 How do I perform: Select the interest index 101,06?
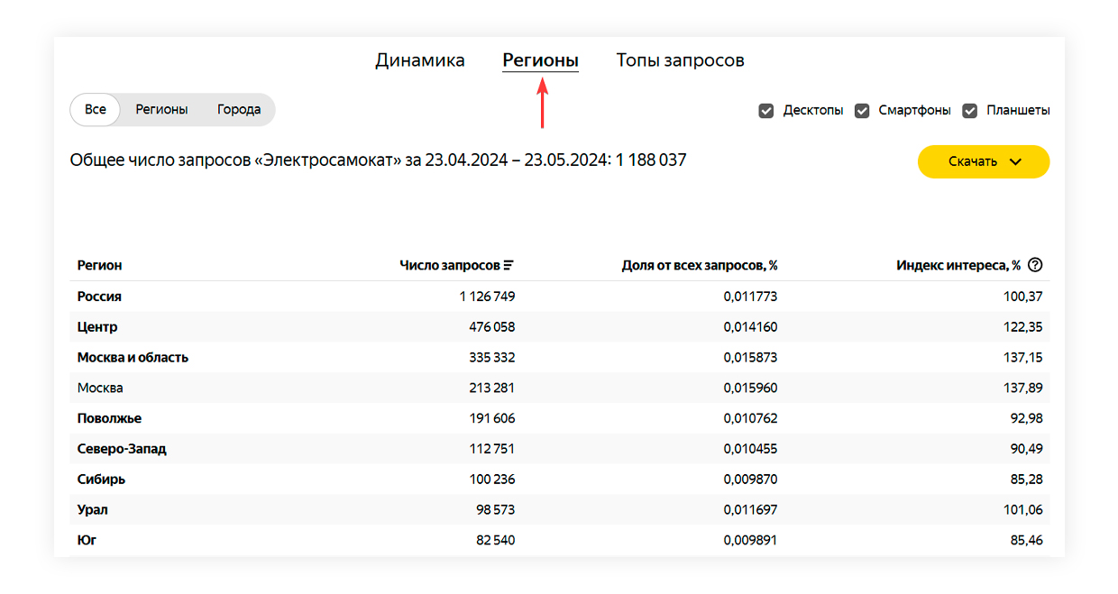tap(1023, 510)
